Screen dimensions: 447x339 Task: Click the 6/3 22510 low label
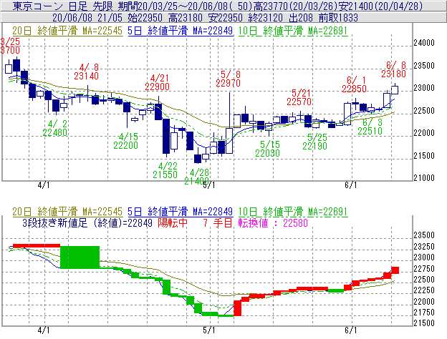[x=370, y=127]
